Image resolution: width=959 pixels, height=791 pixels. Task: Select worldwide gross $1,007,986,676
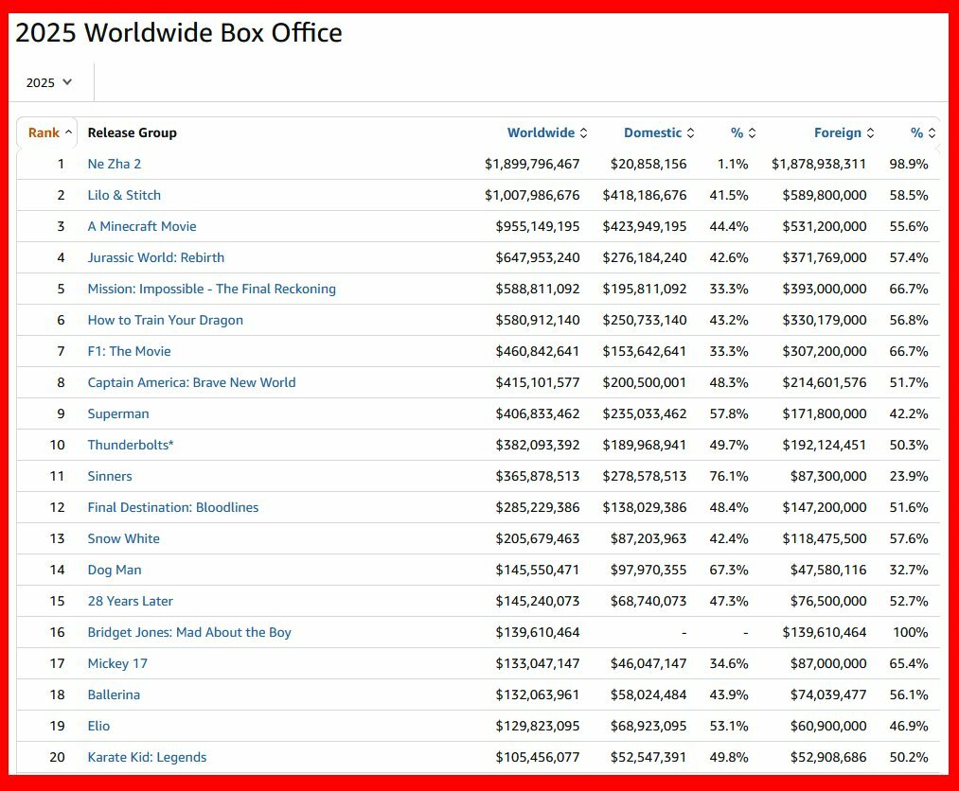532,195
